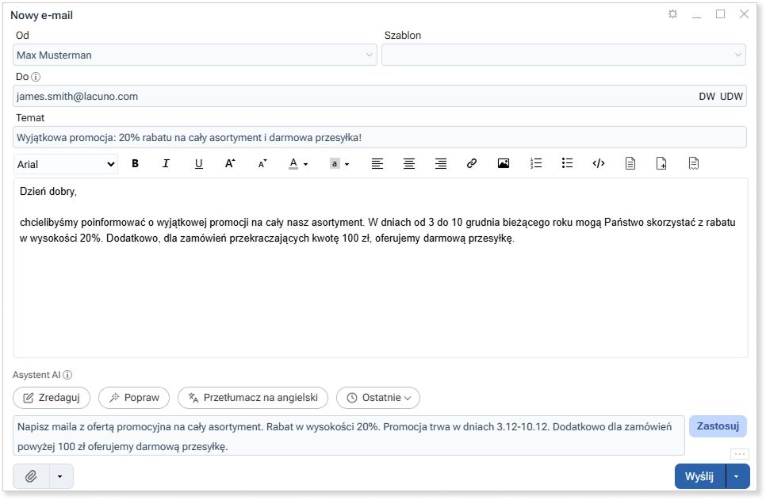Insert a hyperlink
Viewport: 766px width, 500px height.
472,164
